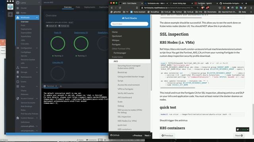Image resolution: width=254 pixels, height=142 pixels.
Task: Click the Previous button at page bottom
Action: (x=167, y=136)
